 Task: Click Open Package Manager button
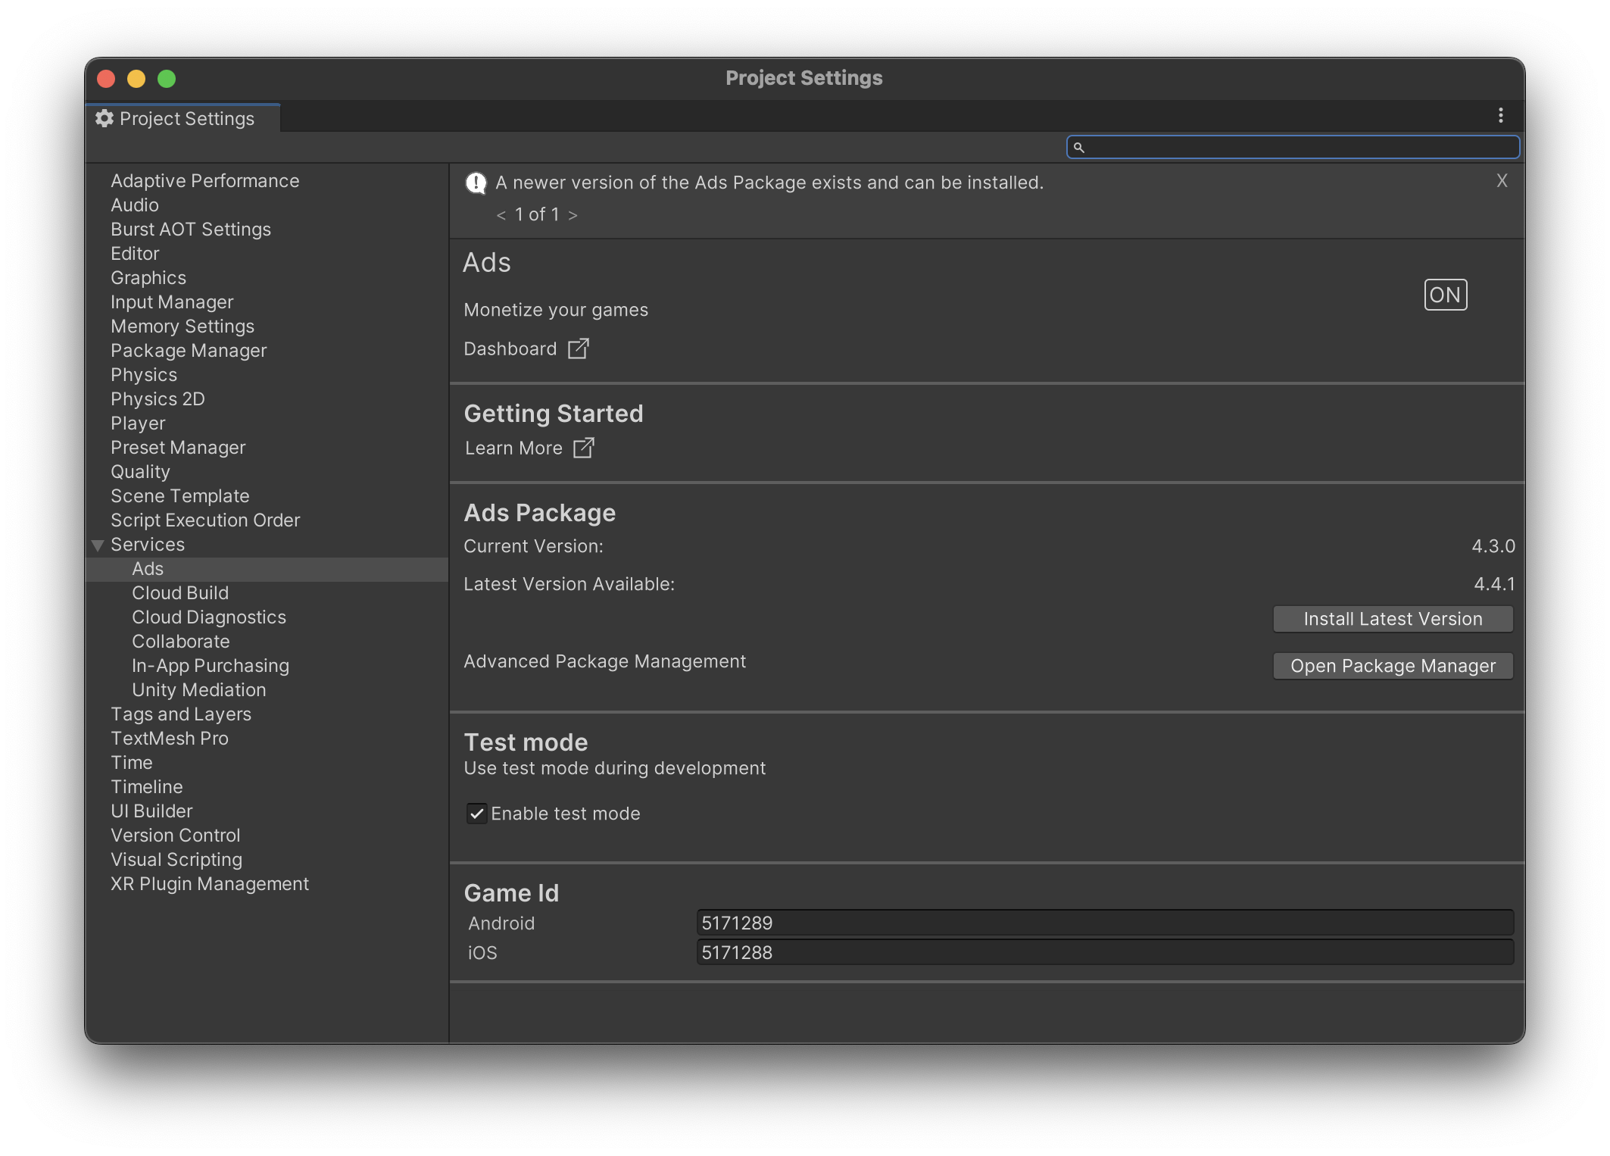[1393, 666]
